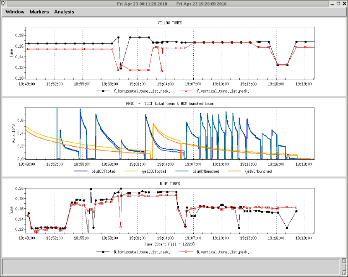348x277 pixels.
Task: Click the B.horizontal.tune legend marker icon
Action: 102,252
